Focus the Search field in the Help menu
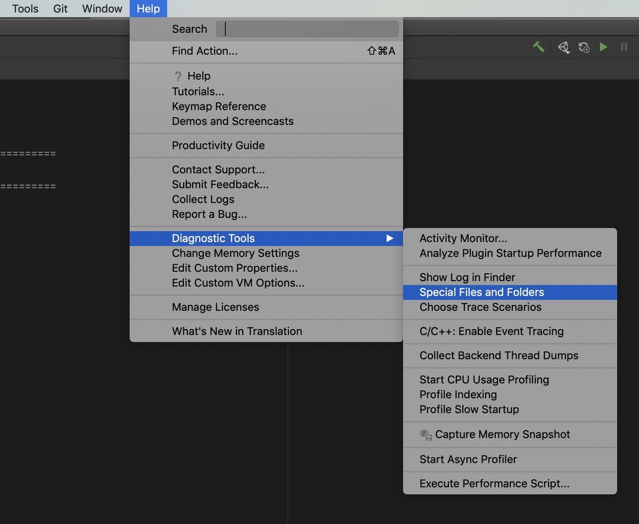 (307, 29)
